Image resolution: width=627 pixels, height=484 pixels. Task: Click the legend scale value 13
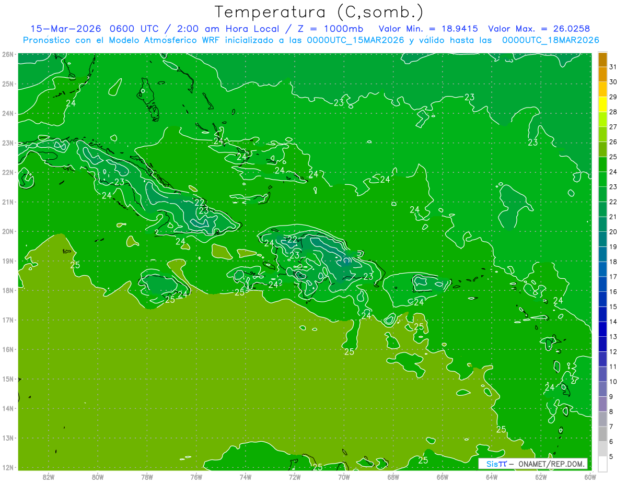tap(613, 337)
